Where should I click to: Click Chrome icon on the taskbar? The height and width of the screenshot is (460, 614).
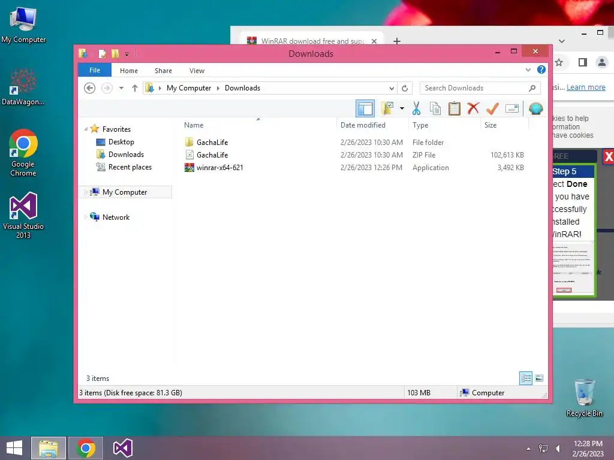[x=86, y=448]
